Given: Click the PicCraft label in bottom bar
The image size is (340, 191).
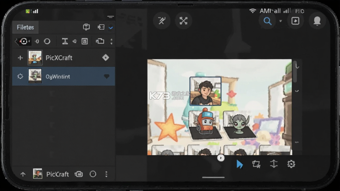Looking at the screenshot, I should click(x=57, y=174).
